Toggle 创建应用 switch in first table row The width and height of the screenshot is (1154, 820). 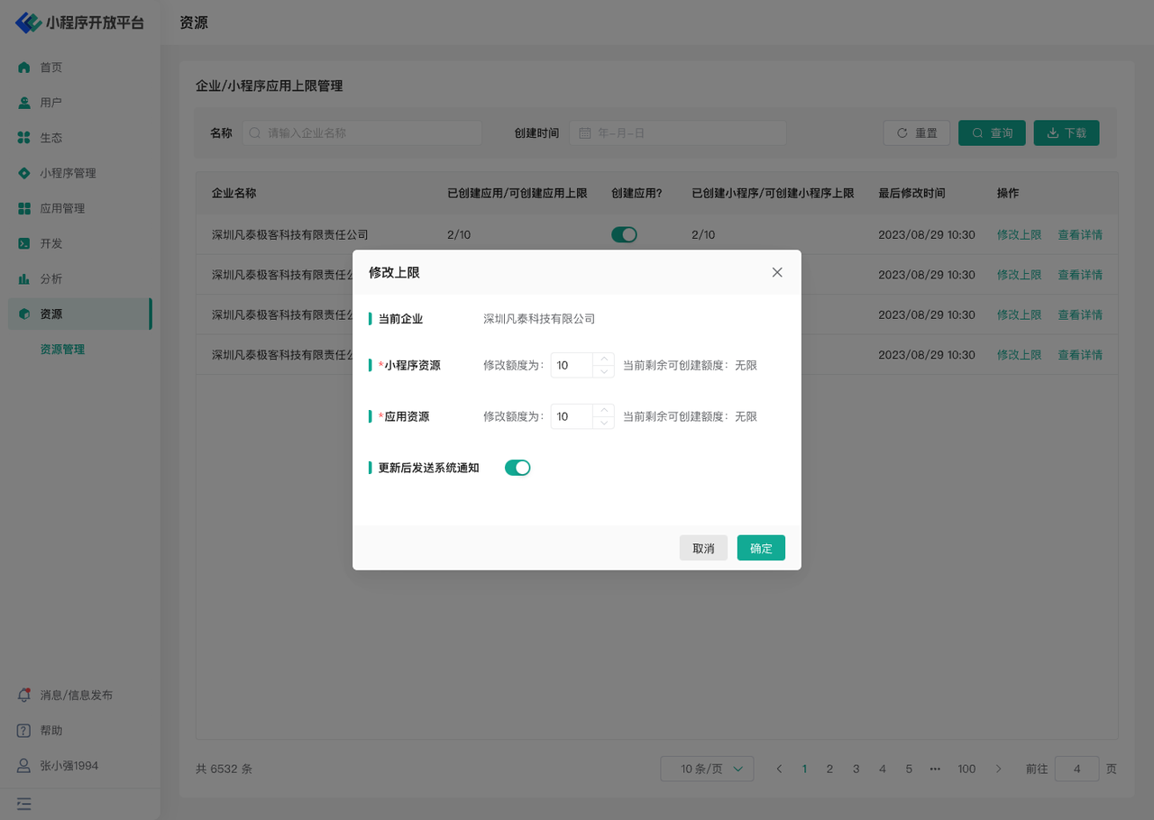point(624,235)
